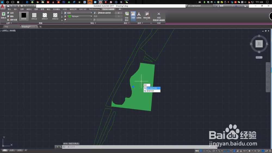
Task: Toggle polar tracking in status bar
Action: click(x=214, y=151)
